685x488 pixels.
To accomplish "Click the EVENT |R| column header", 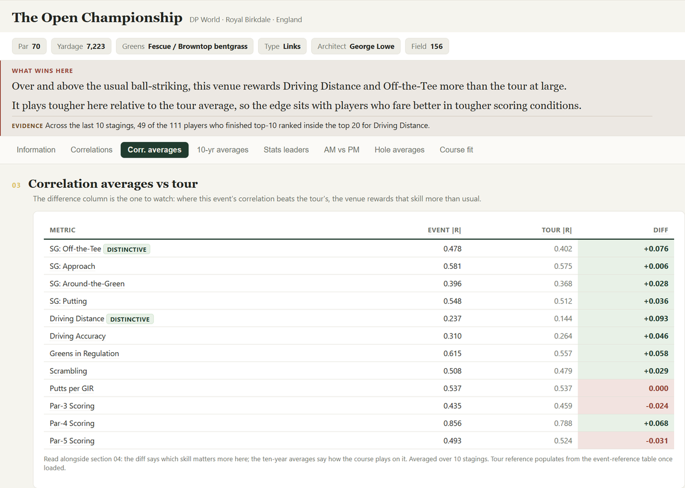I will (444, 230).
